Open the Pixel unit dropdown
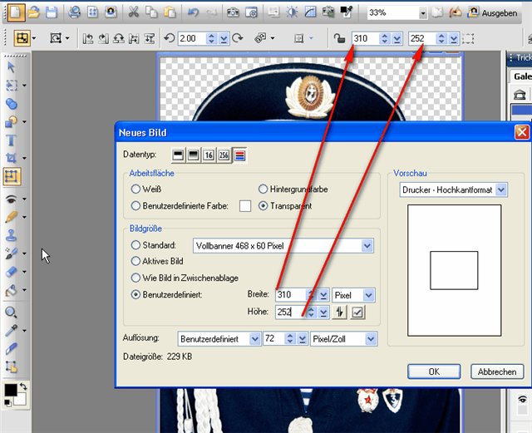Viewport: 532px width, 433px height. (x=368, y=295)
